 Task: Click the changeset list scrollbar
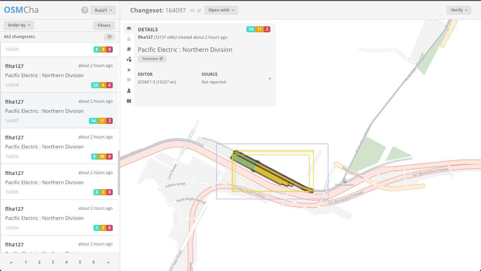[119, 173]
